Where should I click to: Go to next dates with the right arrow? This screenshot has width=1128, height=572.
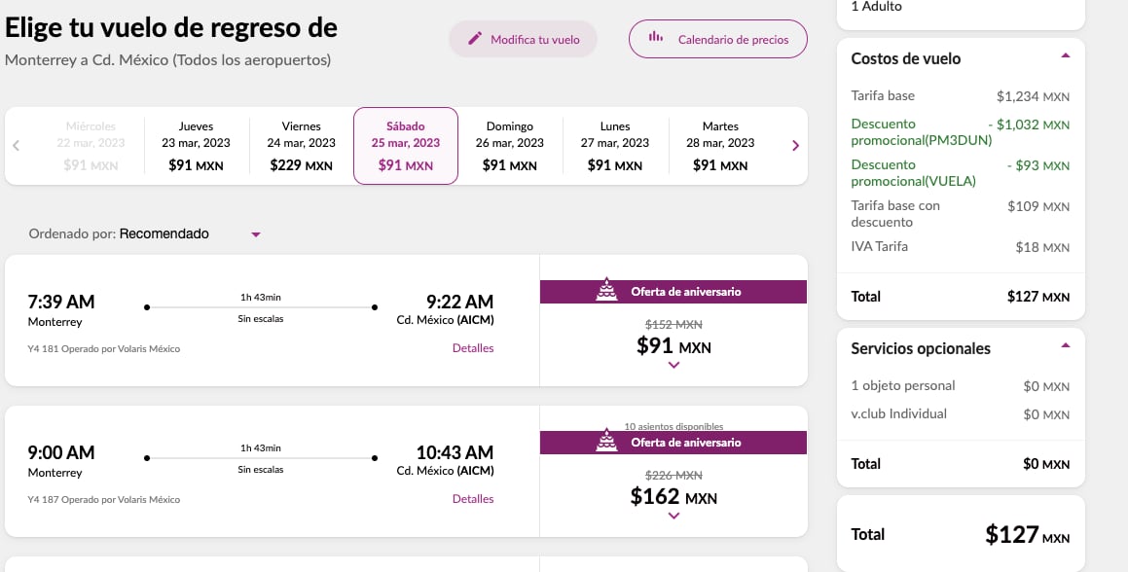coord(795,146)
